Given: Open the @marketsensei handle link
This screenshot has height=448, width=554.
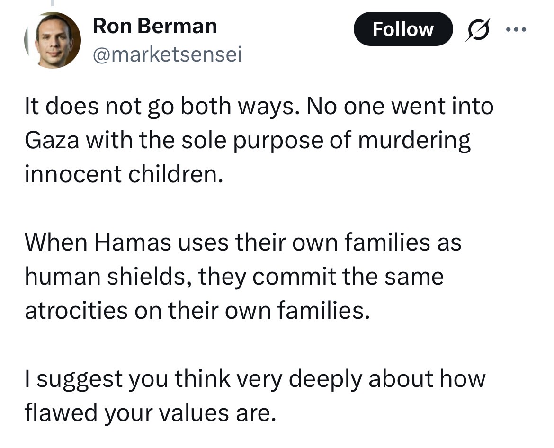Looking at the screenshot, I should (168, 54).
